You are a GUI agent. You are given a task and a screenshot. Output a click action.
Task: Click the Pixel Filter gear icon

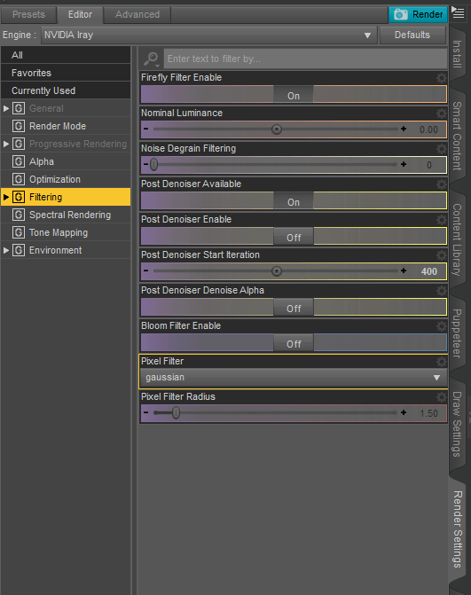pyautogui.click(x=441, y=361)
